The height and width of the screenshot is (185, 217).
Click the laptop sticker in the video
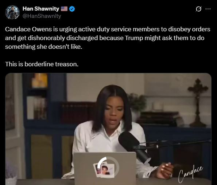pos(104,170)
